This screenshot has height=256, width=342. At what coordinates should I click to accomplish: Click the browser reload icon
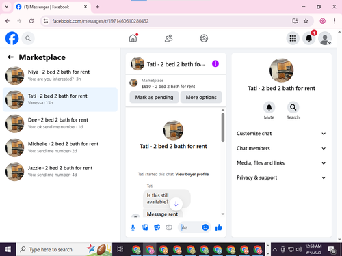click(31, 21)
